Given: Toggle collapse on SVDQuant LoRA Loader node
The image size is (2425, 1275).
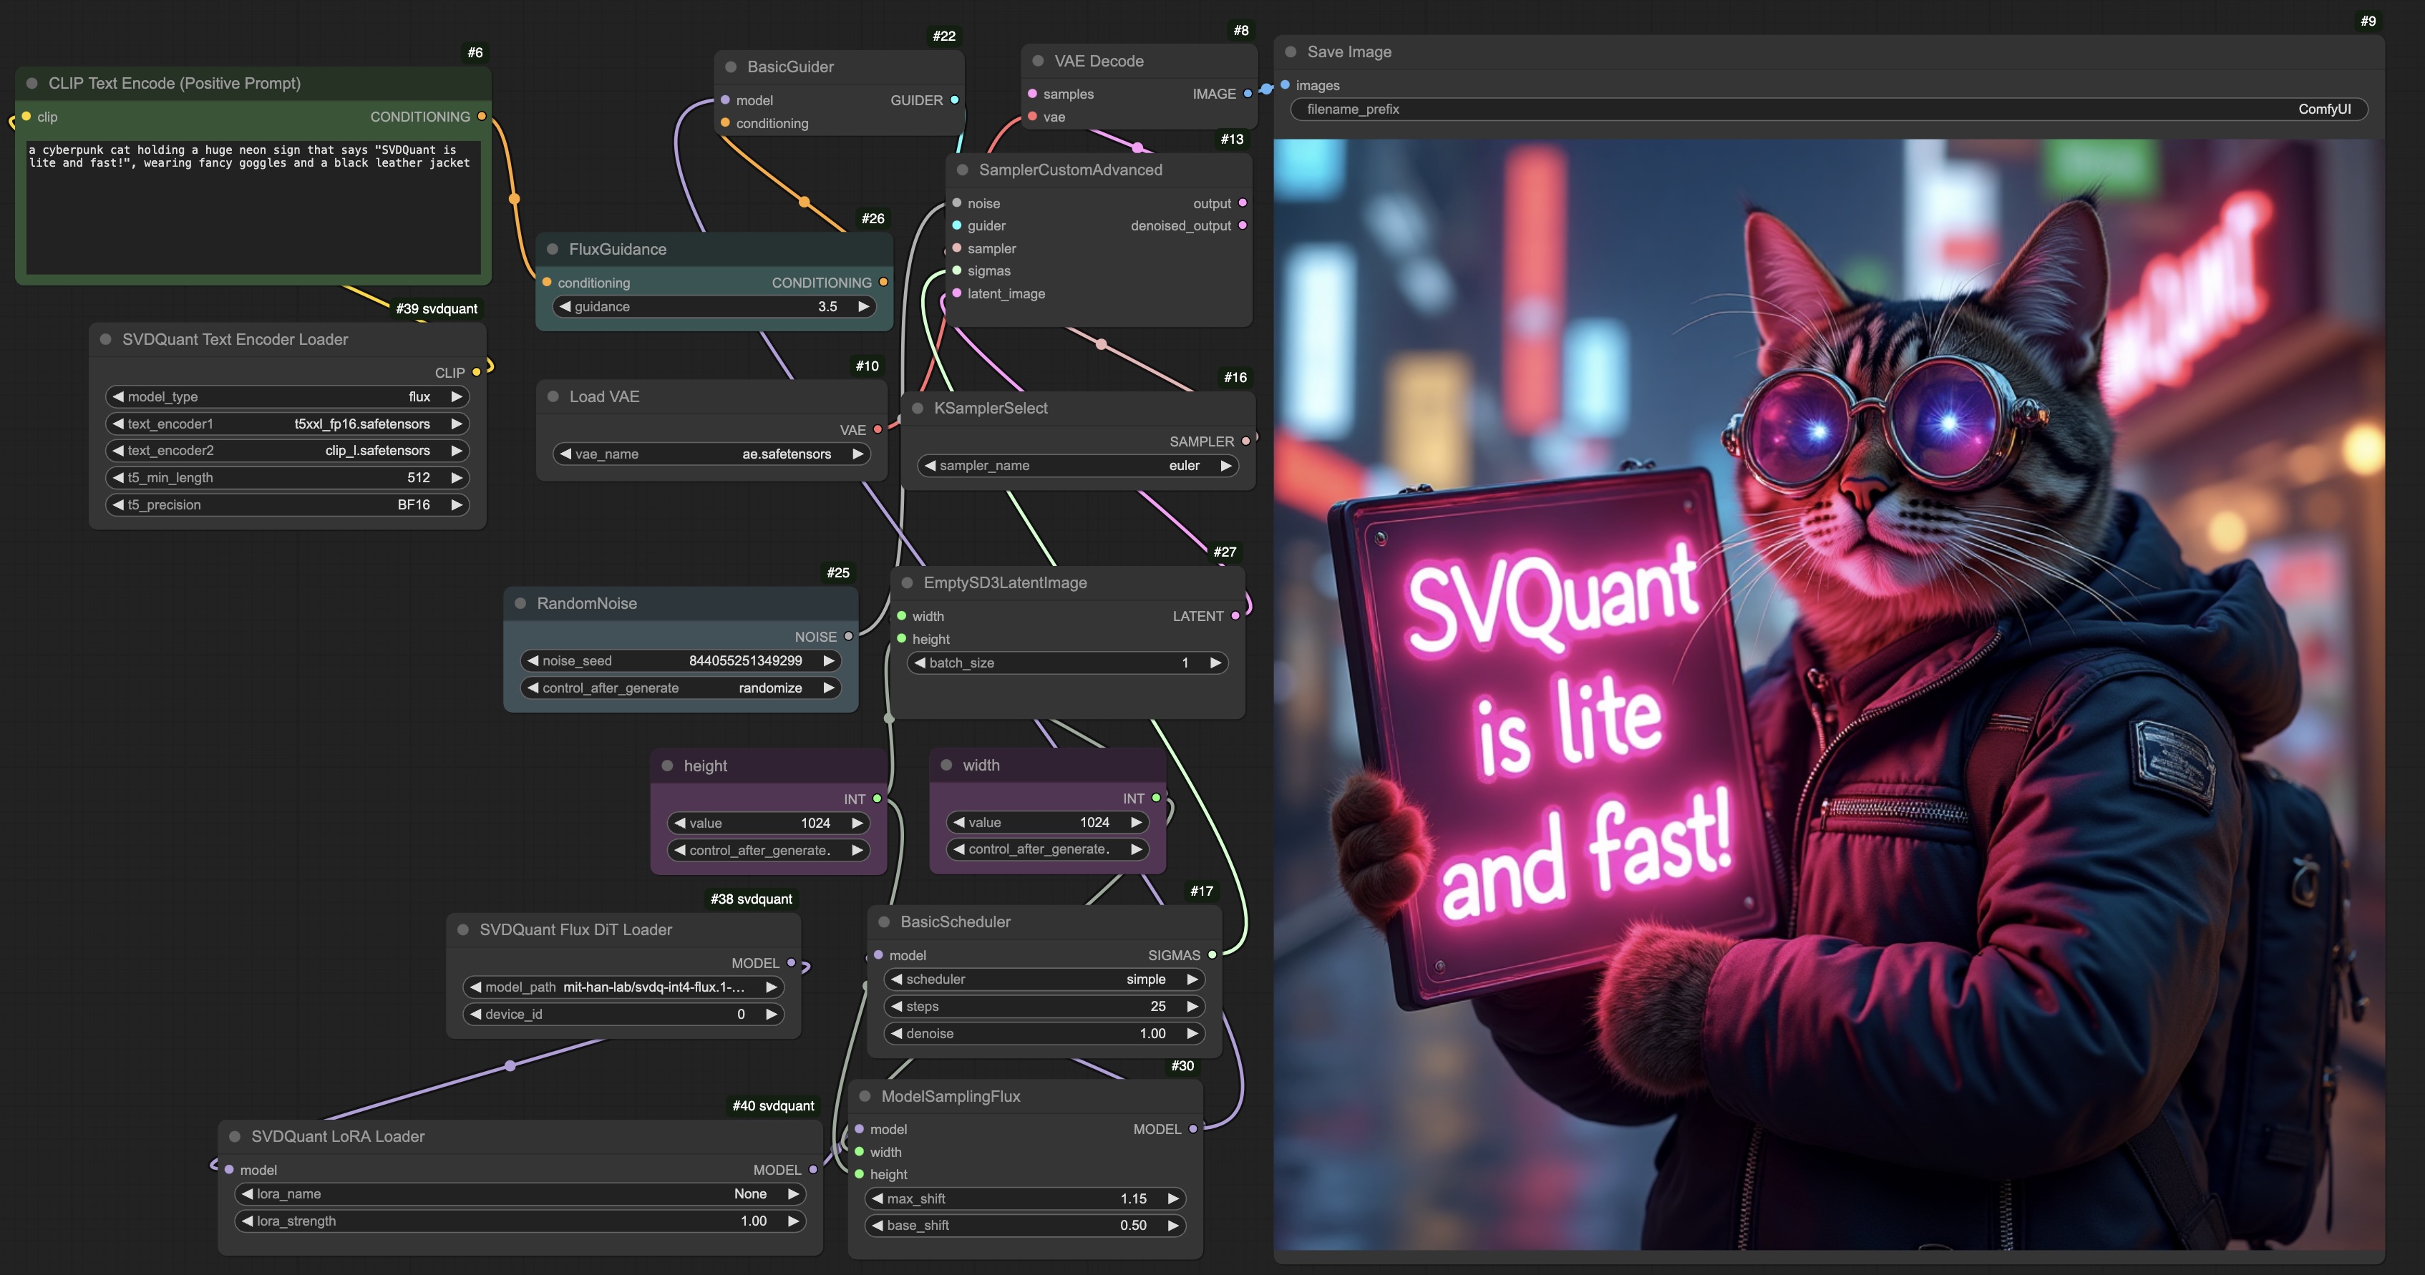Looking at the screenshot, I should coord(235,1137).
